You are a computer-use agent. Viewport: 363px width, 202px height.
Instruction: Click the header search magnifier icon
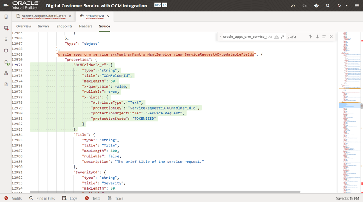pyautogui.click(x=328, y=6)
